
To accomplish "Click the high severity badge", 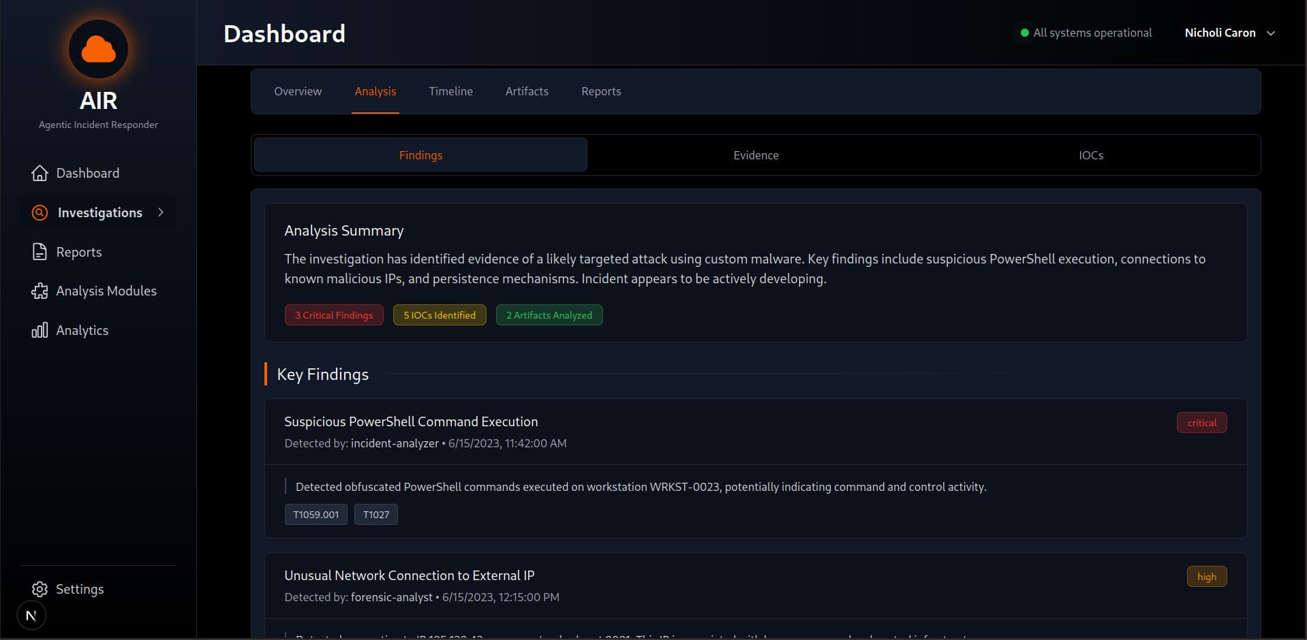I will point(1207,577).
